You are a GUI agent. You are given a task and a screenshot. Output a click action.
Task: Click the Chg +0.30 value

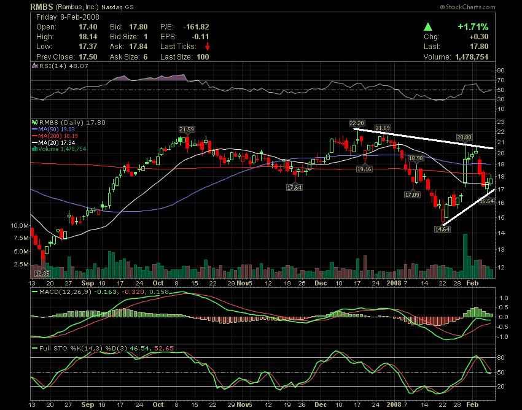478,37
